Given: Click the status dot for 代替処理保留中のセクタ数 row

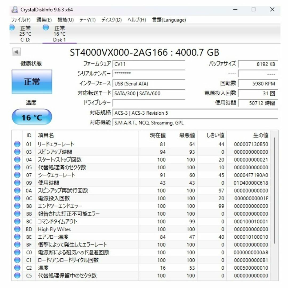Looking at the screenshot, I should coord(17,275).
